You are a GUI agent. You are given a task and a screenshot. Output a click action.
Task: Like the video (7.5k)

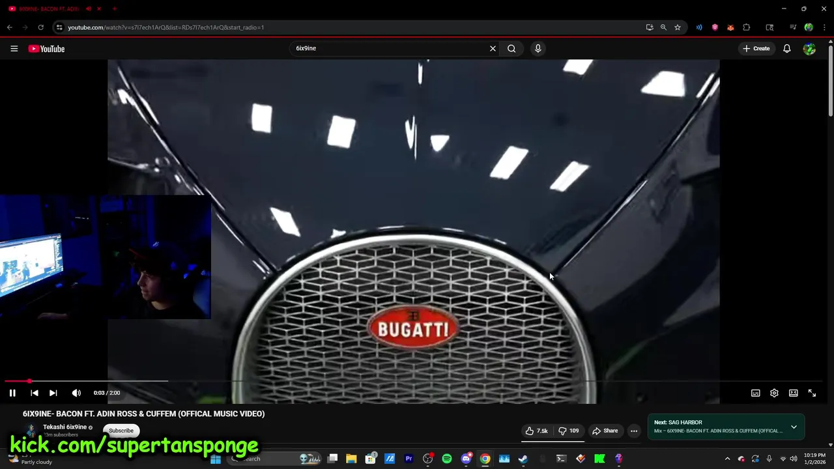click(537, 431)
